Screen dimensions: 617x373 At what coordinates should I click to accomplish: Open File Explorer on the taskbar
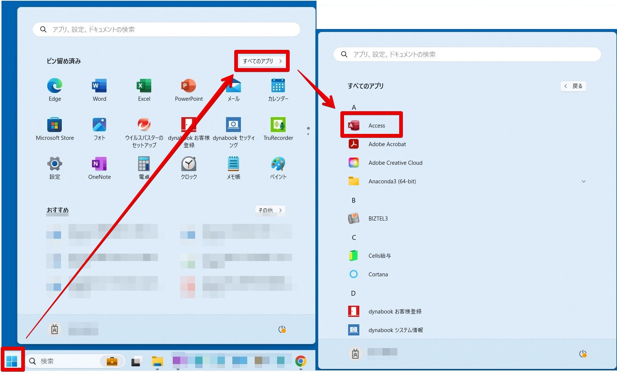pos(158,361)
